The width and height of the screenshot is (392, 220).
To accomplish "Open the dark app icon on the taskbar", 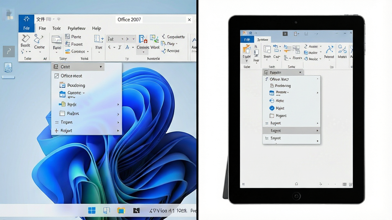I will (136, 210).
